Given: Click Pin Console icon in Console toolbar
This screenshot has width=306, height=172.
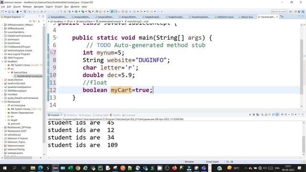Looking at the screenshot, I should point(282,115).
